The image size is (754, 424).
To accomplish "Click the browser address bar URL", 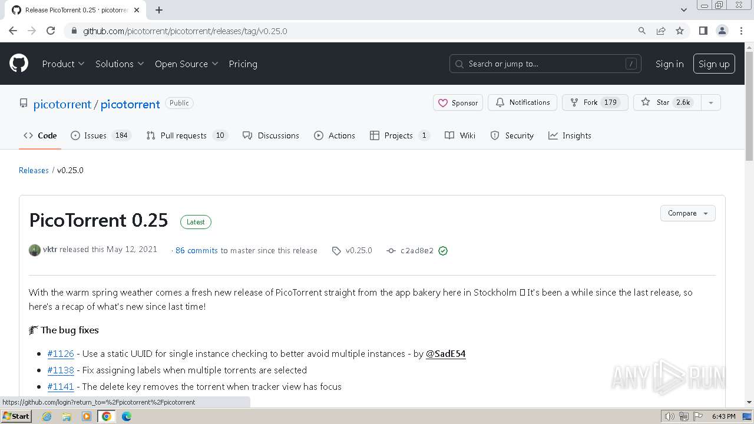I will tap(185, 31).
